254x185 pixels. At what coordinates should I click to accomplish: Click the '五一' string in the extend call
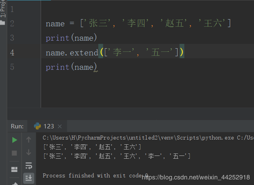tap(159, 52)
